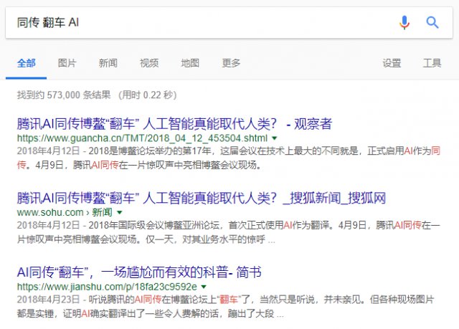
Task: Open the 工具 options
Action: click(x=432, y=63)
